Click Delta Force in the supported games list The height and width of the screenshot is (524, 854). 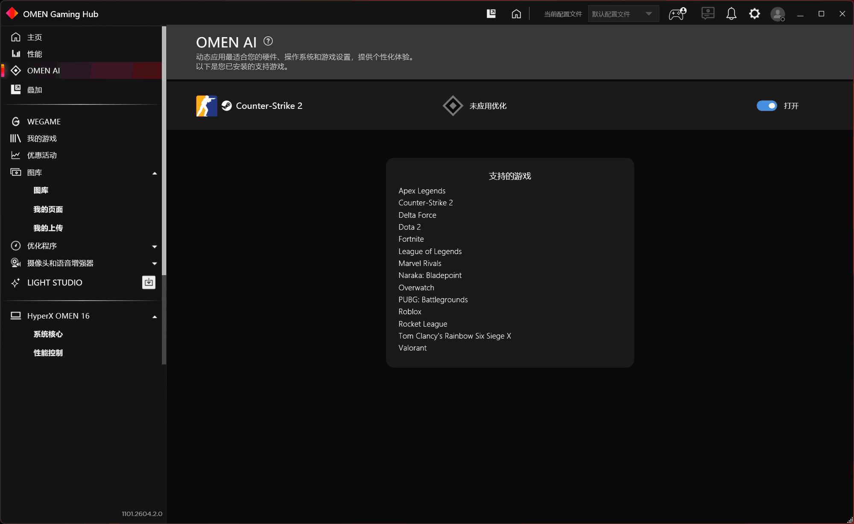pyautogui.click(x=417, y=215)
